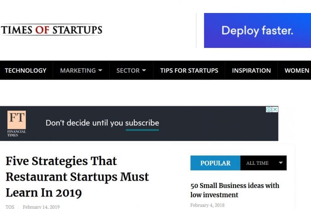Go to Tips for Startups section
This screenshot has width=311, height=209.
189,70
